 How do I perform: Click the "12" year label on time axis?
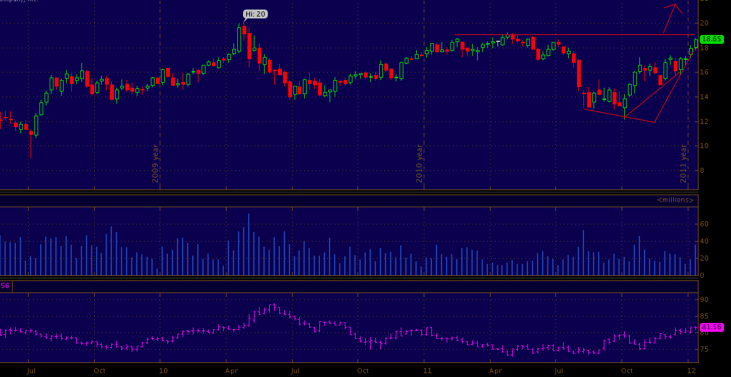(x=692, y=371)
